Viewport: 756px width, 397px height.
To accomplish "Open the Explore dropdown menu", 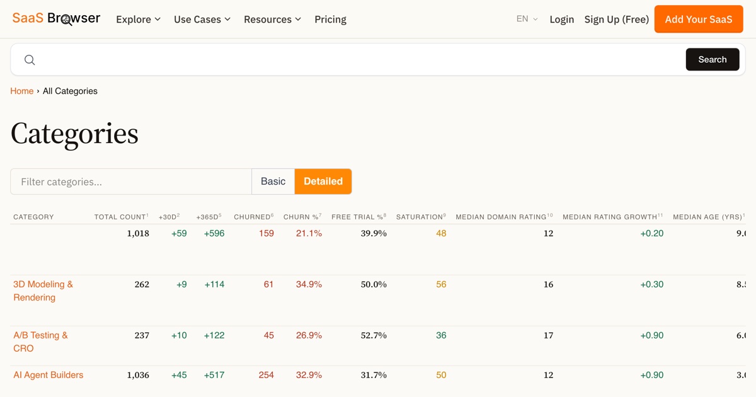I will [138, 20].
